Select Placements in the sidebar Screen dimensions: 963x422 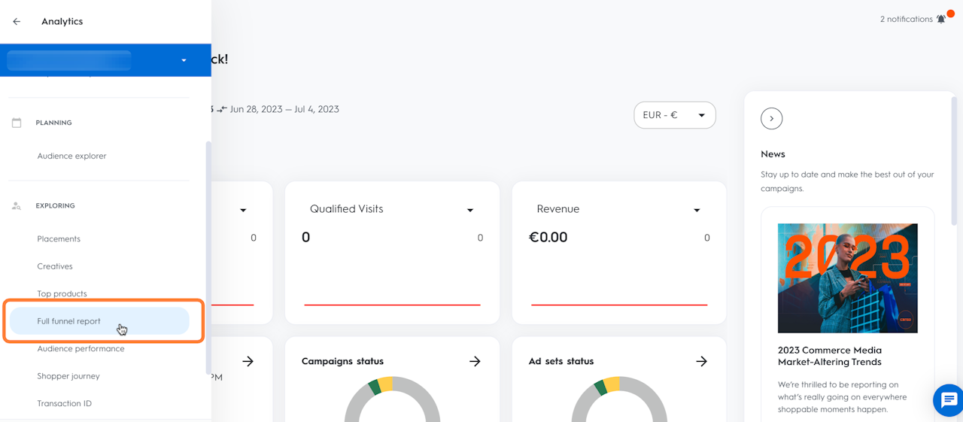pos(59,238)
